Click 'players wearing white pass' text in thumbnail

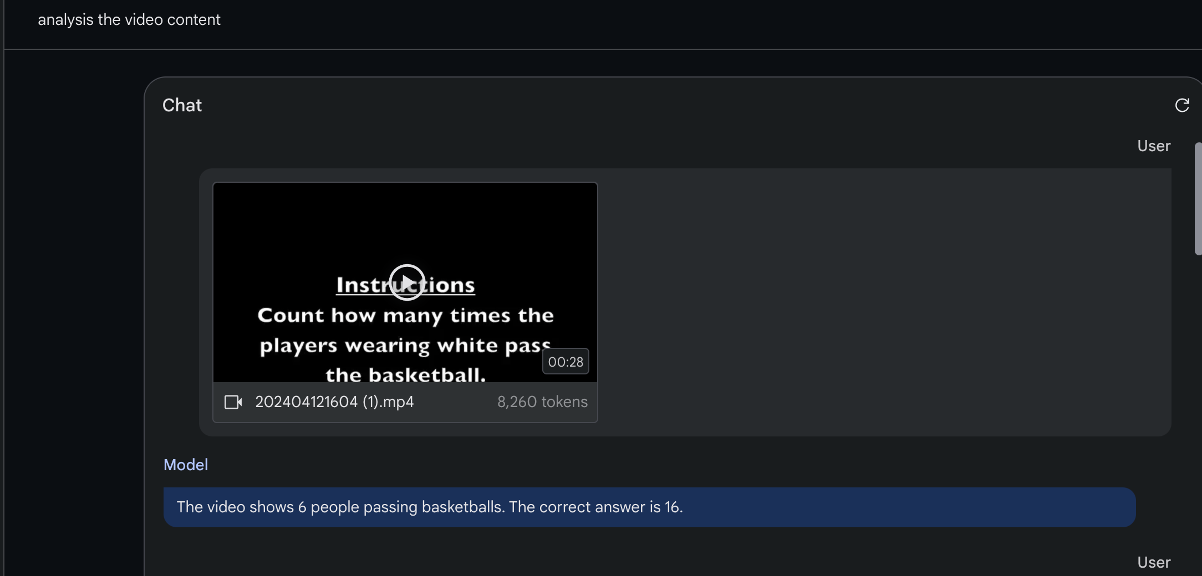point(405,346)
